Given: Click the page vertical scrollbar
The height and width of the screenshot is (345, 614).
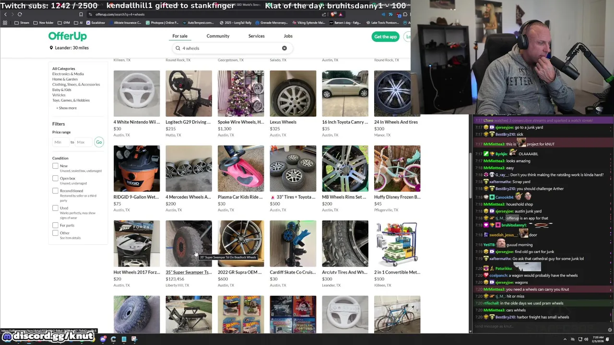Looking at the screenshot, I should [x=470, y=176].
